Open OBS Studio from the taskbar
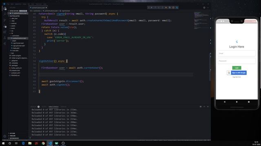The width and height of the screenshot is (261, 146). tap(63, 143)
